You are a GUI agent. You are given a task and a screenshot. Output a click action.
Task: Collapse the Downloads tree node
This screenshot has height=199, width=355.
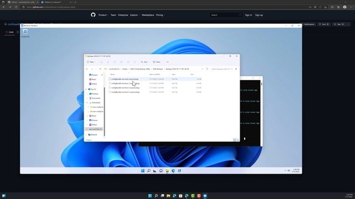pyautogui.click(x=87, y=103)
